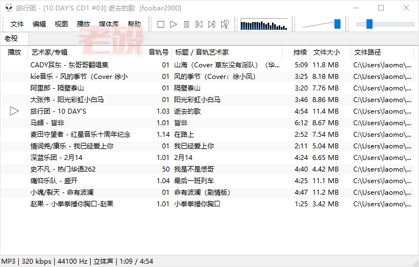Viewport: 419px width, 267px height.
Task: Select the 旅行团 - 10 DAY'S row
Action: tap(207, 111)
